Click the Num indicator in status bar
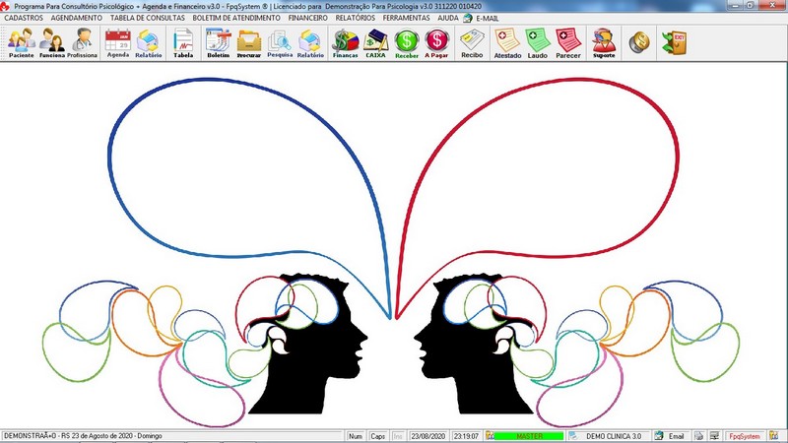The height and width of the screenshot is (443, 788). pyautogui.click(x=356, y=436)
